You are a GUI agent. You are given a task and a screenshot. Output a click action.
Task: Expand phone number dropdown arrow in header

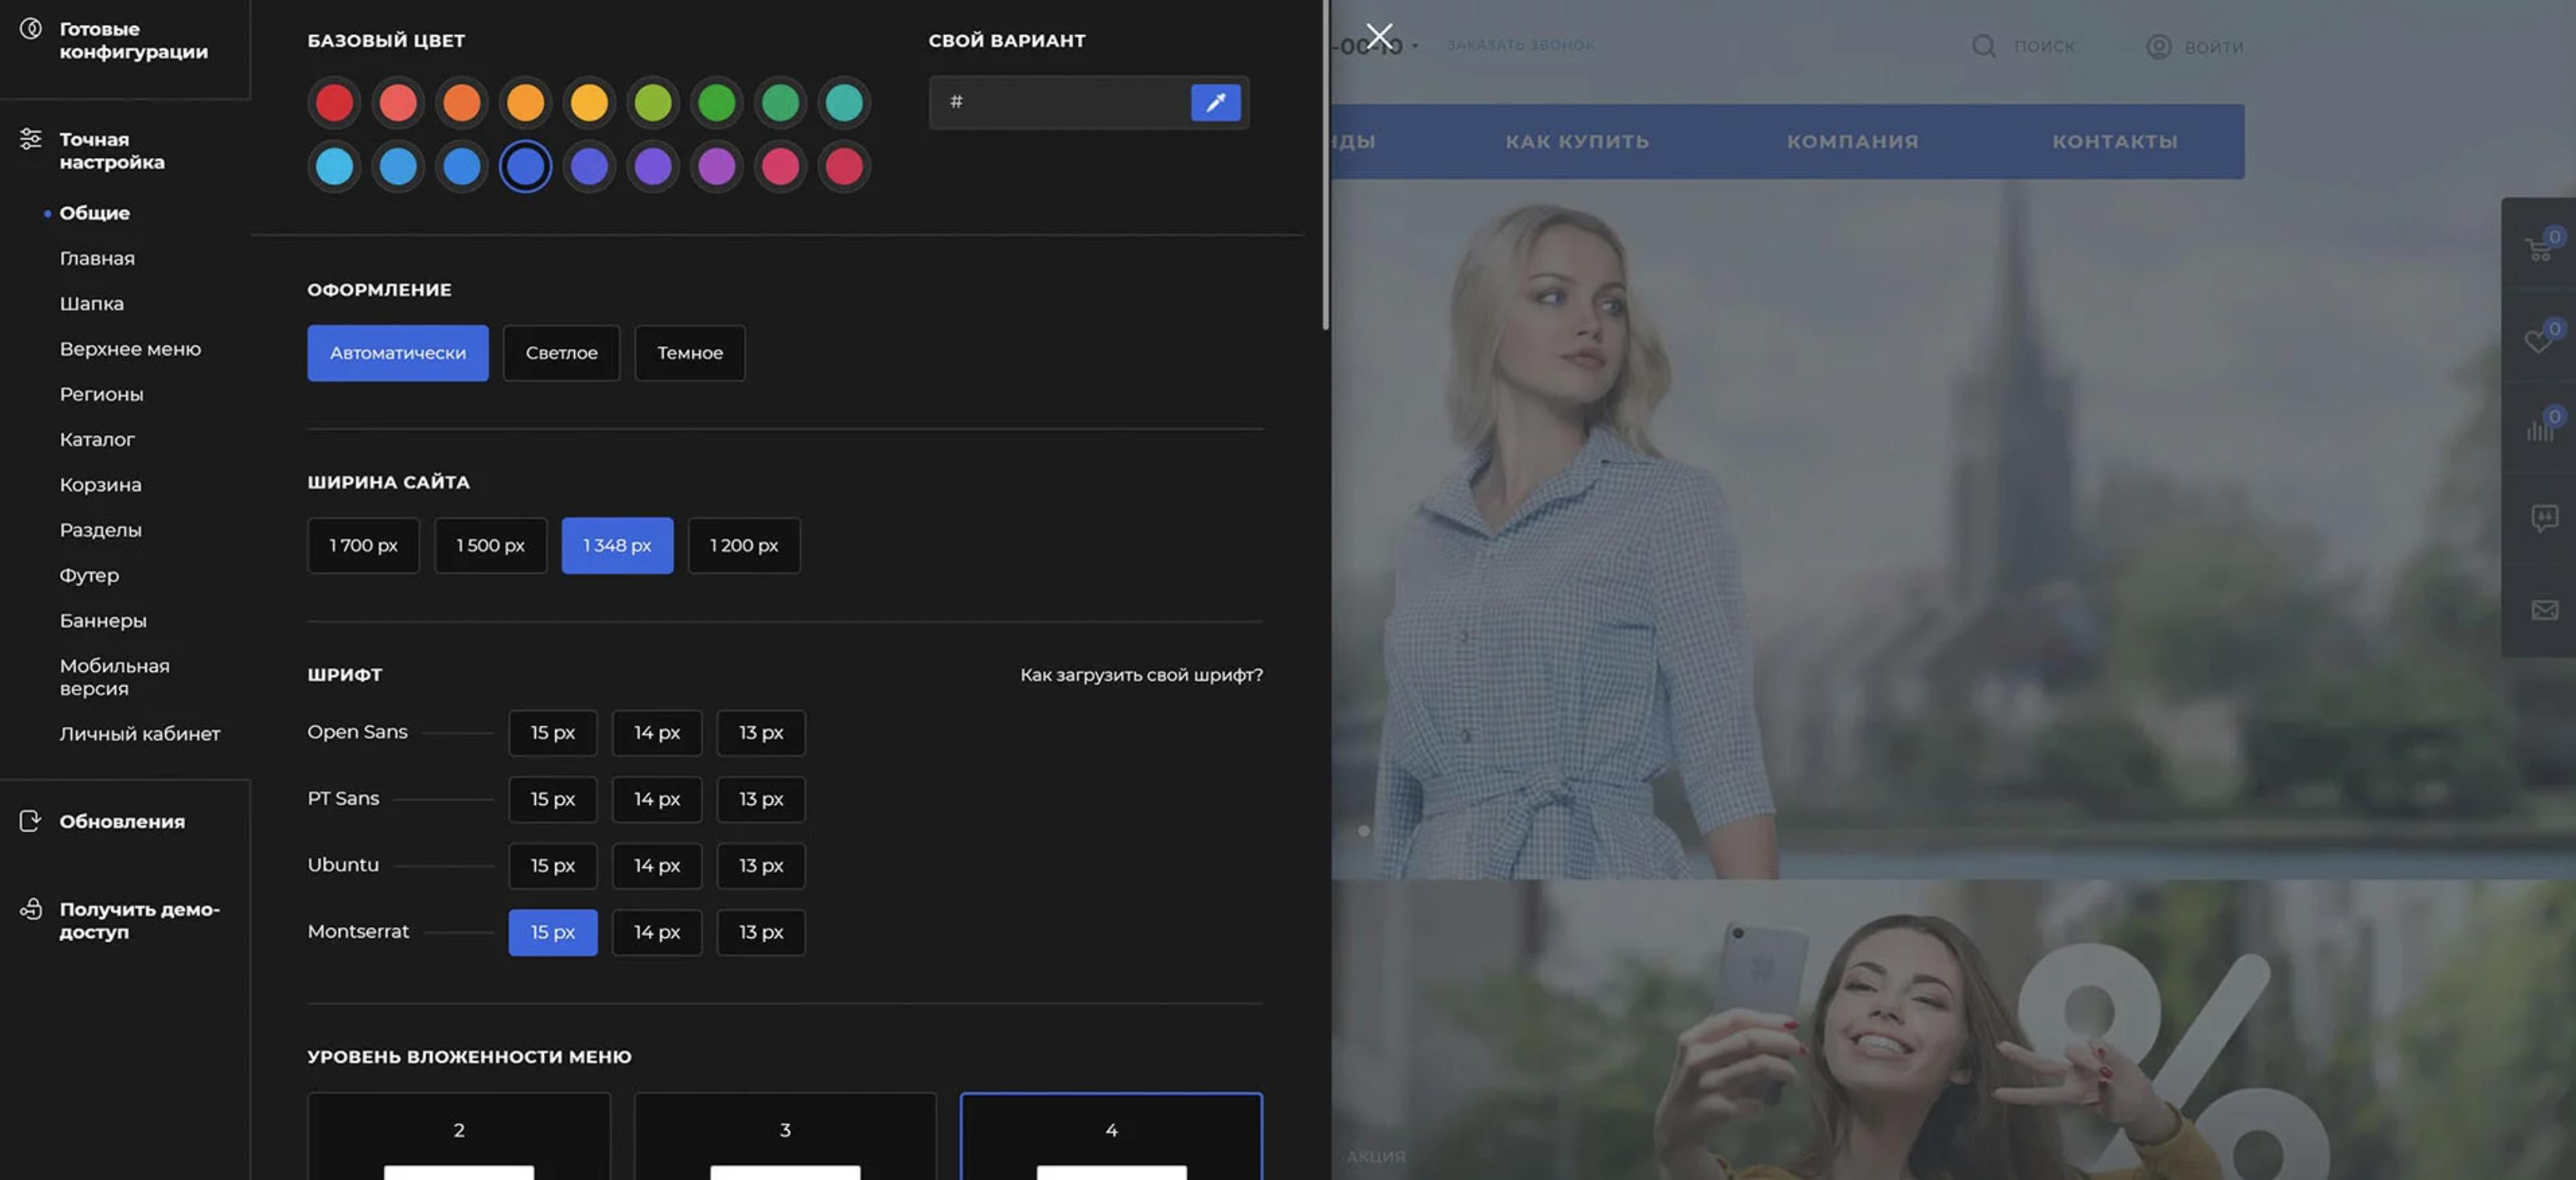point(1415,46)
